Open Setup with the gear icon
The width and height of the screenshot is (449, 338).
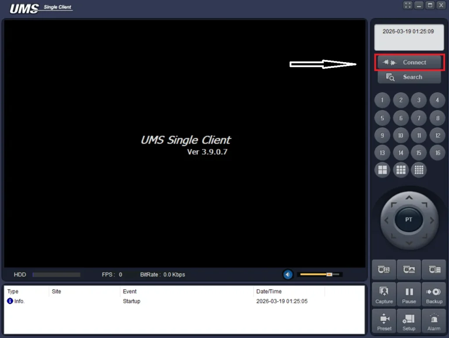(x=409, y=321)
